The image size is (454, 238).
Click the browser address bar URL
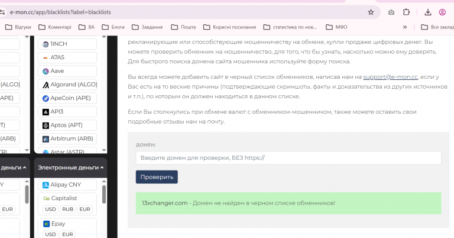(x=60, y=12)
